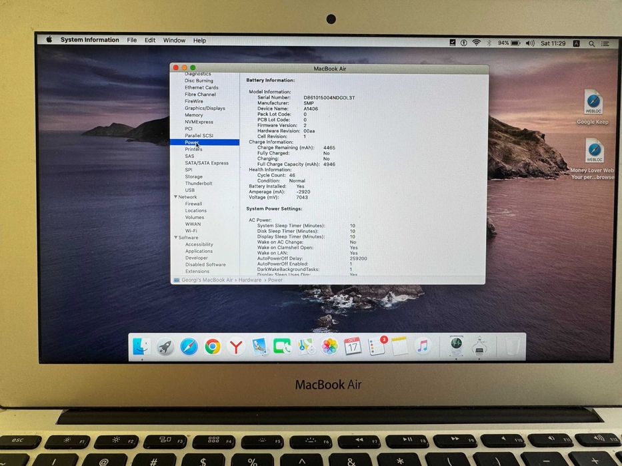Open Yandex Browser in the Dock
The height and width of the screenshot is (466, 622).
click(x=236, y=347)
